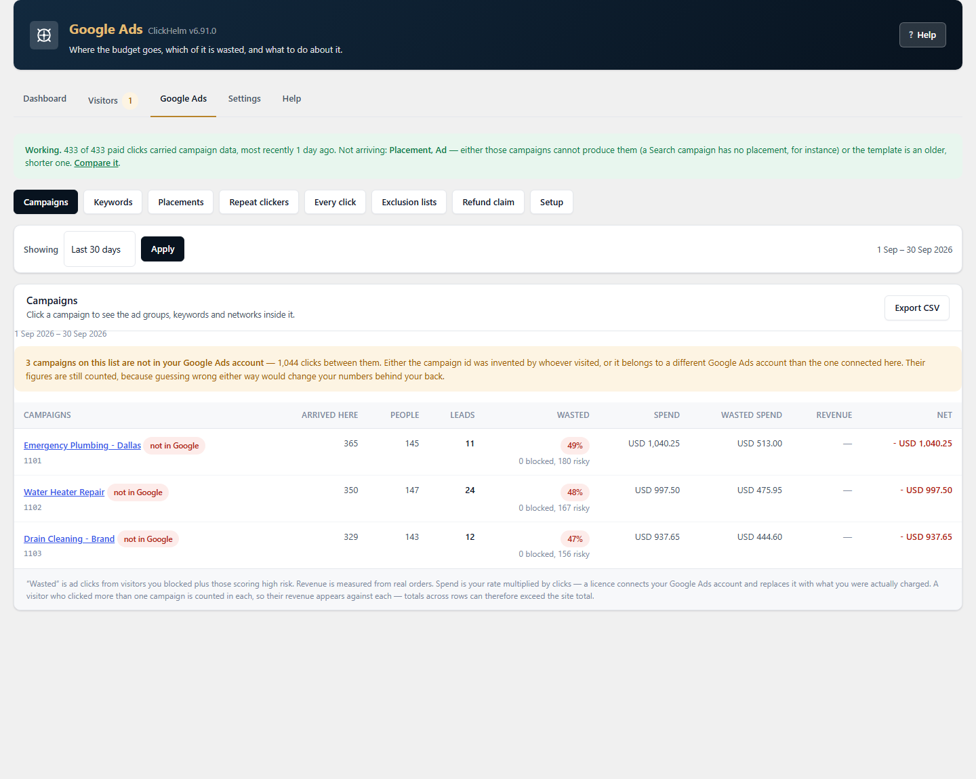Export campaigns as CSV
This screenshot has height=779, width=976.
coord(917,308)
